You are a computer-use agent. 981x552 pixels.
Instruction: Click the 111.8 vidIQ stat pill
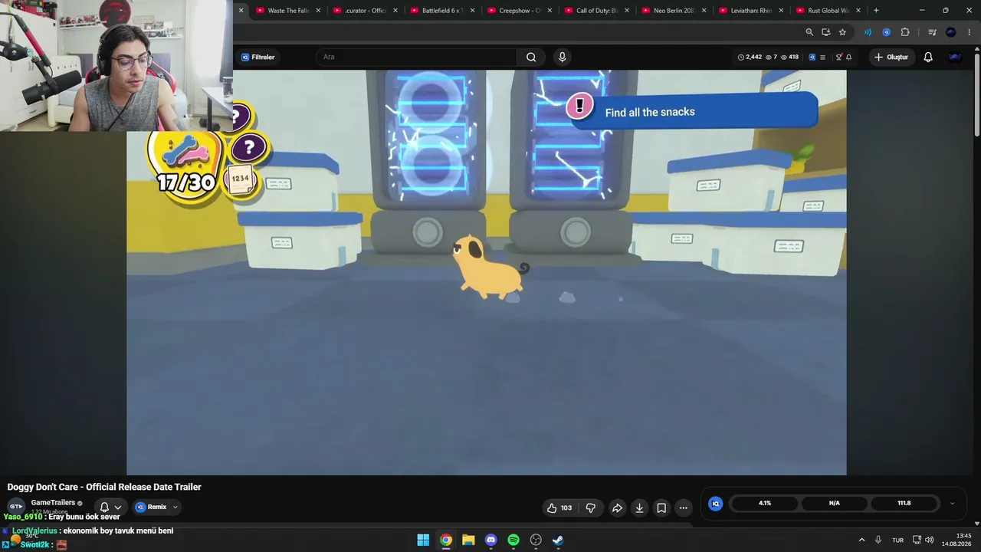coord(904,504)
